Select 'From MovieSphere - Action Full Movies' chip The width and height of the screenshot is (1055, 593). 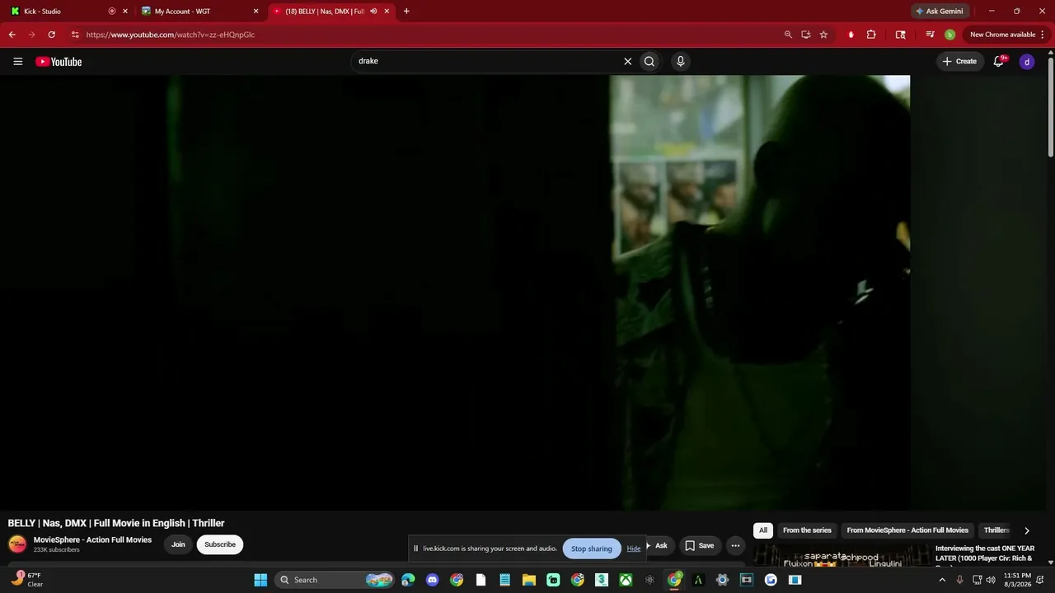click(x=907, y=530)
